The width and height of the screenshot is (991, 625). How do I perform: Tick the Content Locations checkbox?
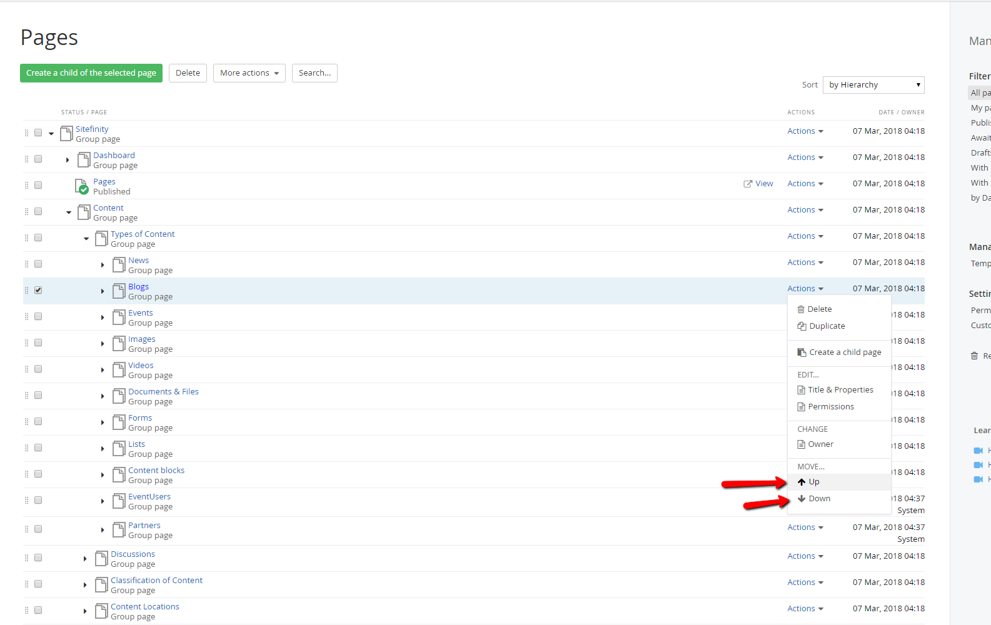tap(38, 610)
